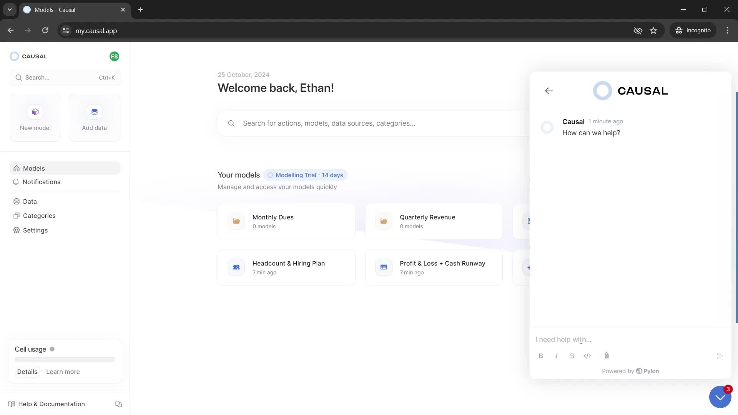The width and height of the screenshot is (738, 415).
Task: Open Notifications in sidebar
Action: (x=41, y=181)
